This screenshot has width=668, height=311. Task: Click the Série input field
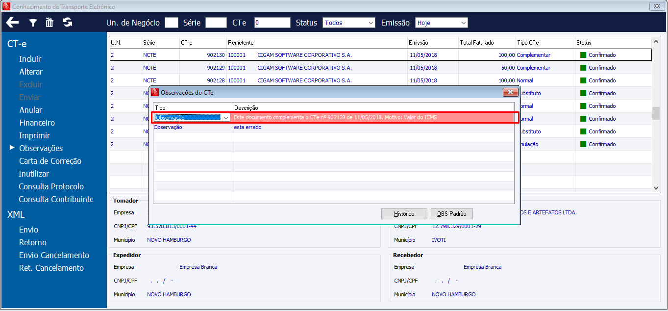click(x=216, y=23)
